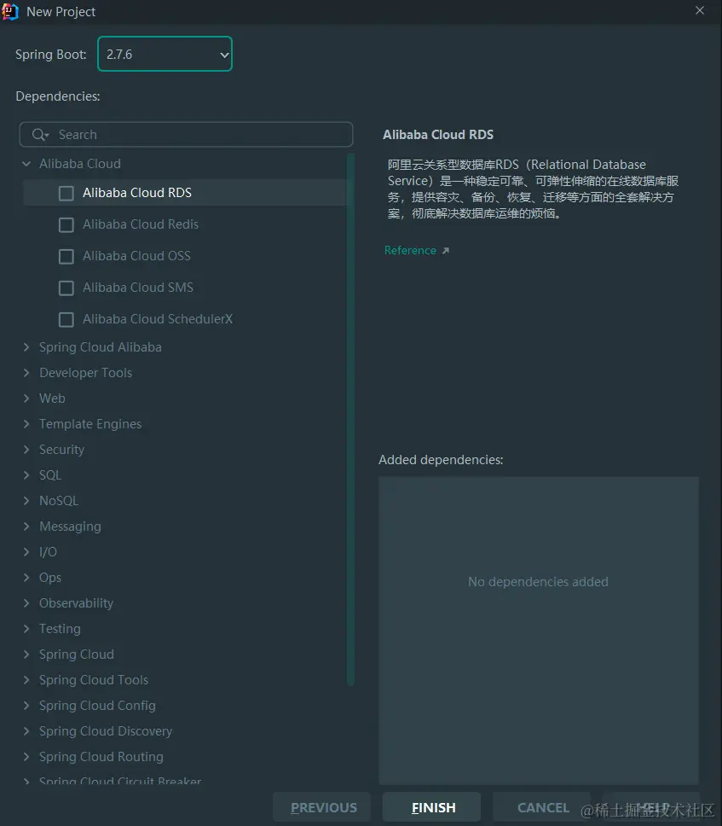Expand the Ops category

(26, 578)
